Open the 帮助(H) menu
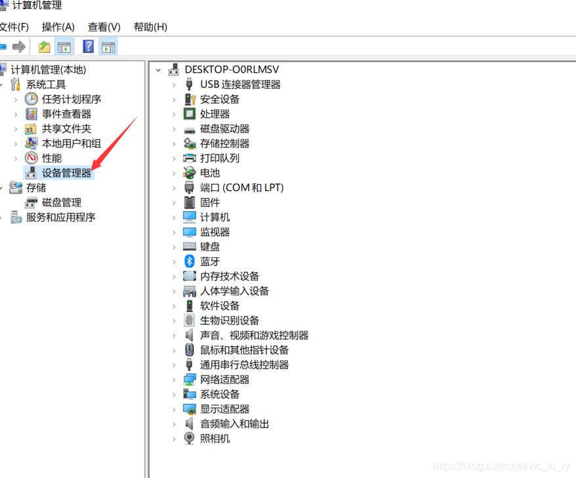Image resolution: width=576 pixels, height=478 pixels. (x=150, y=27)
